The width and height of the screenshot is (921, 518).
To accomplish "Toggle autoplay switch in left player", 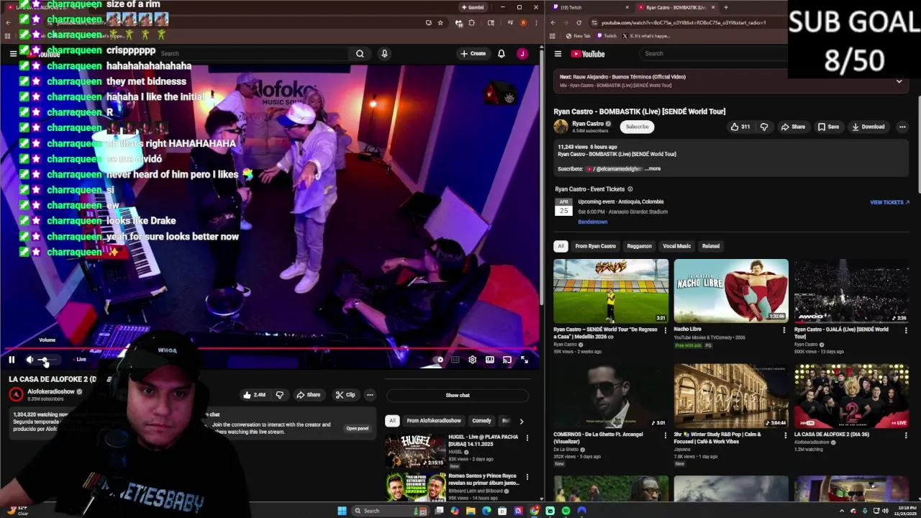I will click(x=440, y=360).
